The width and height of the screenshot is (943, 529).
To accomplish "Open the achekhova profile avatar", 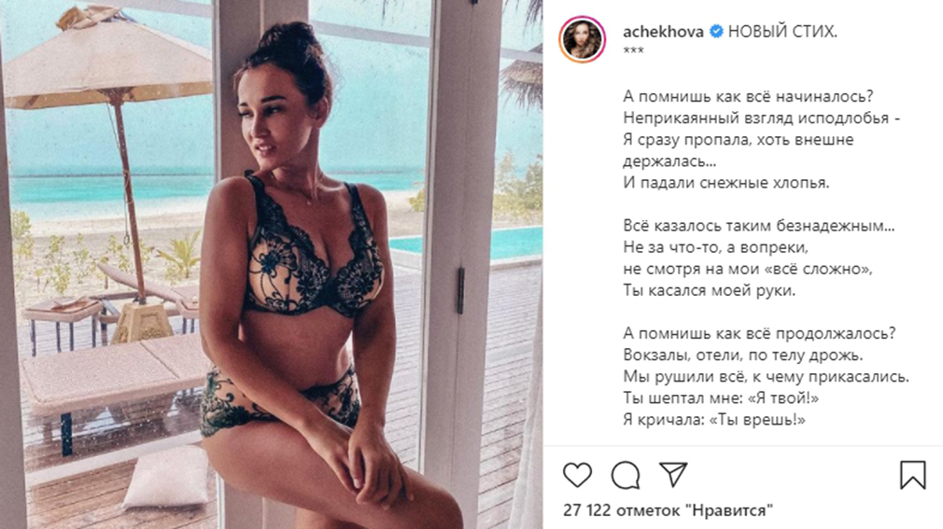I will 583,40.
